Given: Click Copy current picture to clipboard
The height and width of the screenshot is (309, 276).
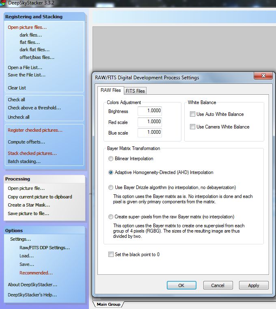Looking at the screenshot, I should coord(40,197).
